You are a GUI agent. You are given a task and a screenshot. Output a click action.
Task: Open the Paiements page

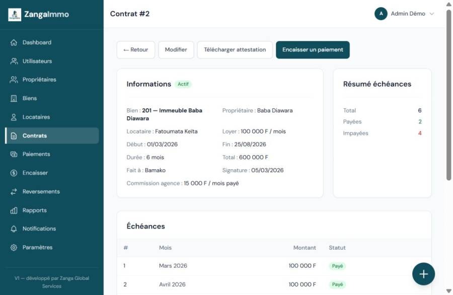coord(52,154)
